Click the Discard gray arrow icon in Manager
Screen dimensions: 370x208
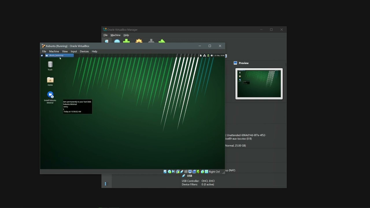point(151,41)
